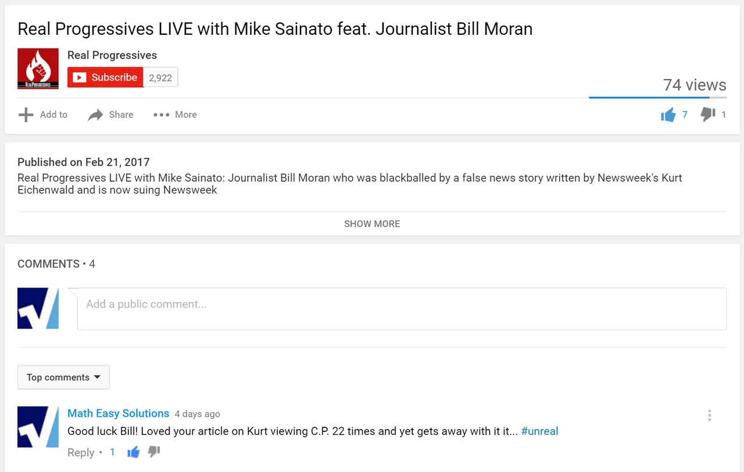Thumbs up the Math Easy Solutions comment
This screenshot has height=472, width=744.
coord(133,452)
